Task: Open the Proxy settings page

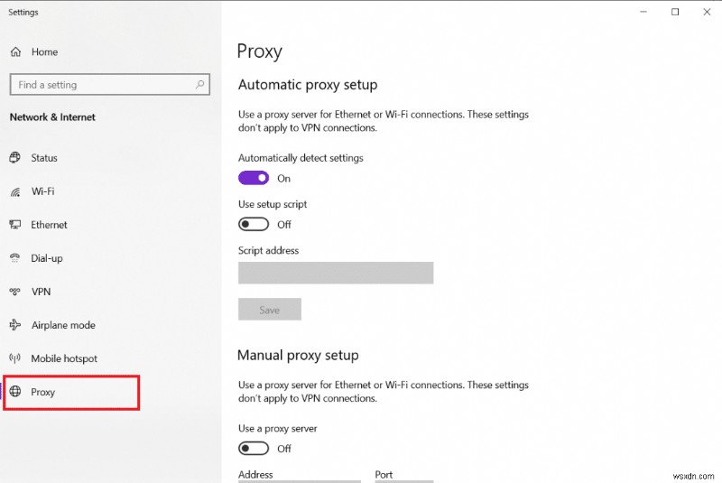Action: click(43, 392)
